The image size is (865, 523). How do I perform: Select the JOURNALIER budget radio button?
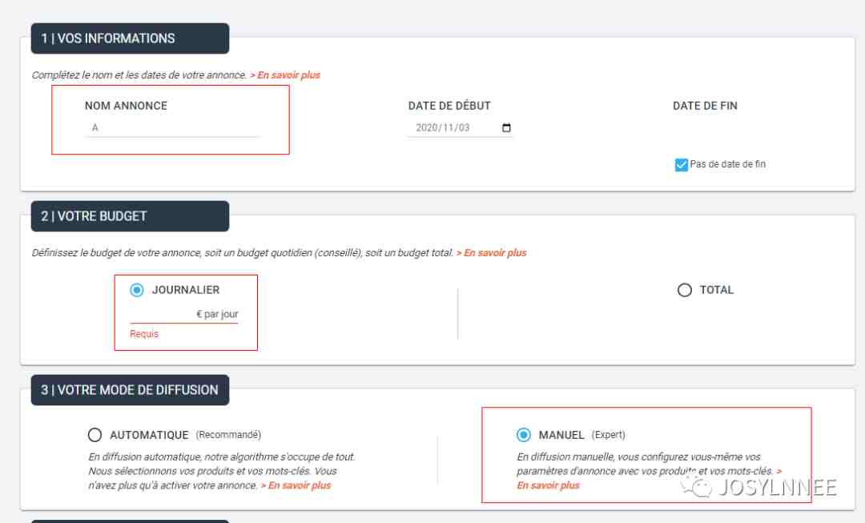pyautogui.click(x=137, y=290)
